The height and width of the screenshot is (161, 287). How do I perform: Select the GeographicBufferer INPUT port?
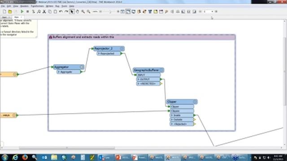click(148, 75)
